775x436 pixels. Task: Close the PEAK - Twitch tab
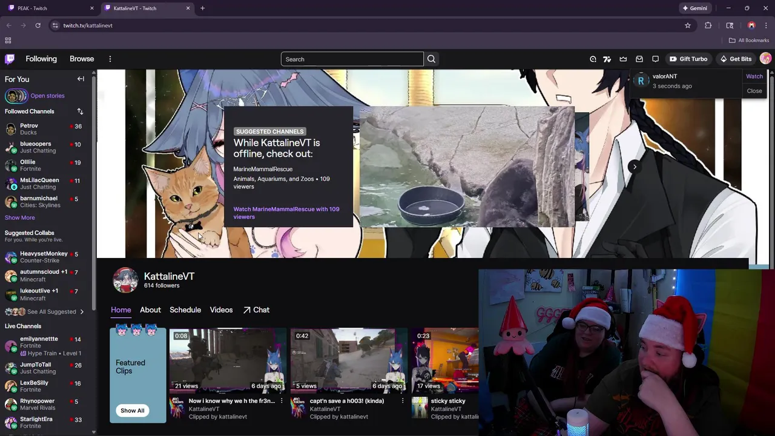[92, 8]
